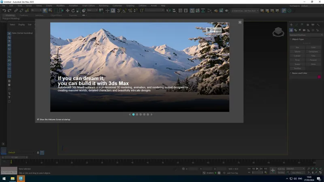
Task: Open the Rendering menu
Action: [x=104, y=6]
